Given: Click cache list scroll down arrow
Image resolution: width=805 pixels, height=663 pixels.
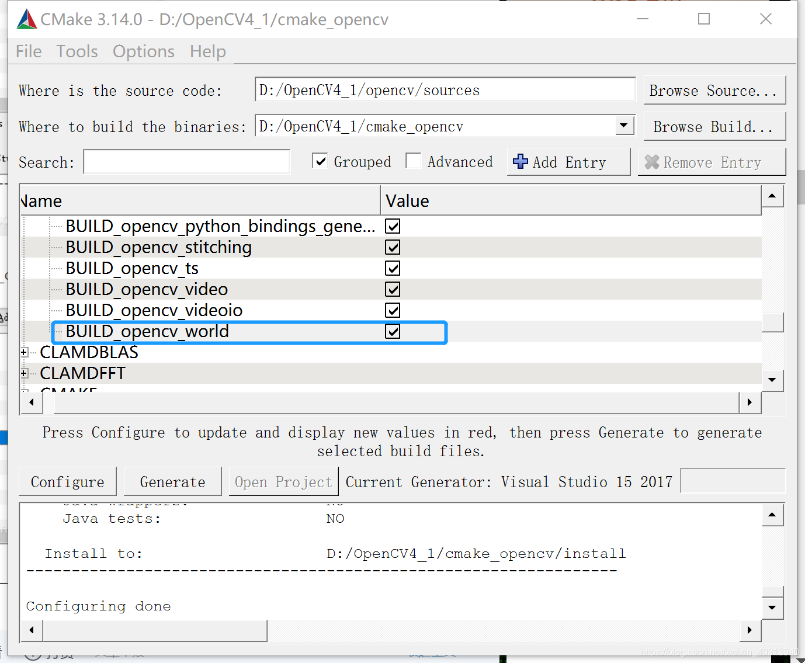Looking at the screenshot, I should 772,380.
